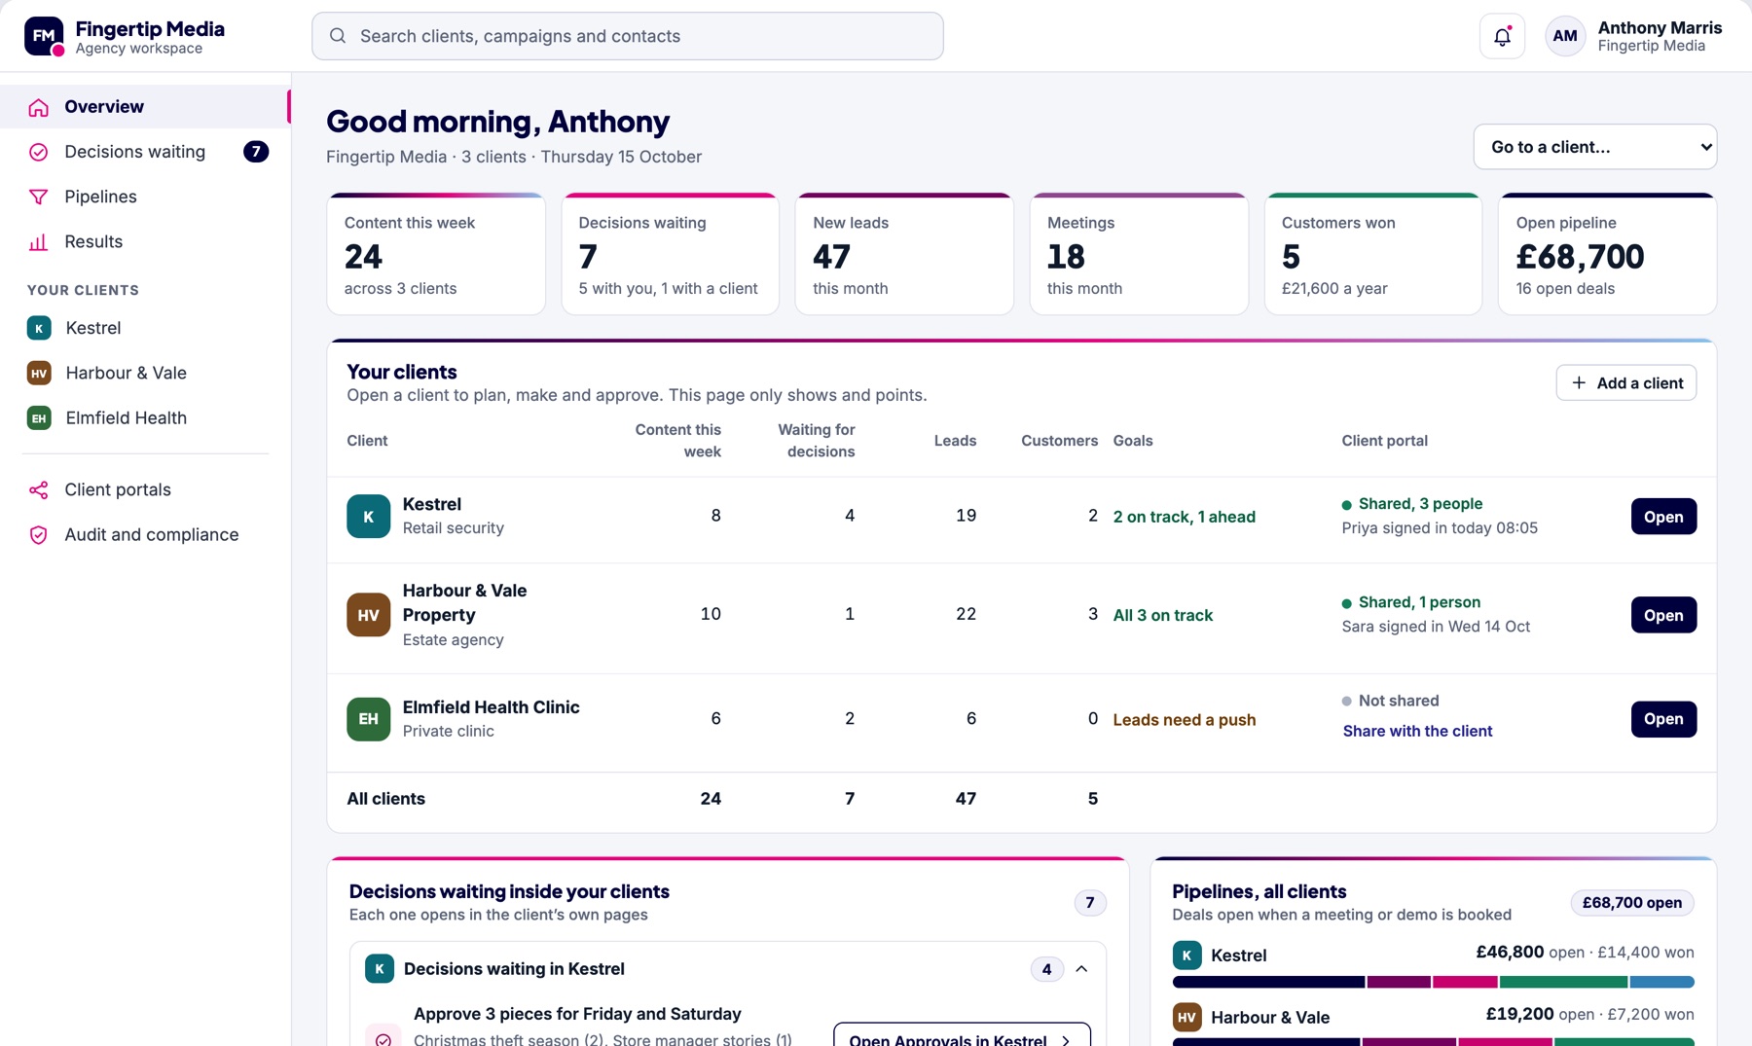
Task: Open the notifications bell
Action: (x=1502, y=36)
